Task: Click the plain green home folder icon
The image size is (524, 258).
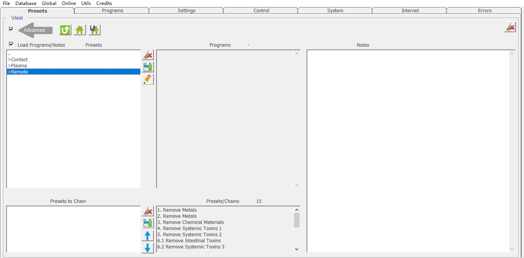Action: tap(80, 30)
